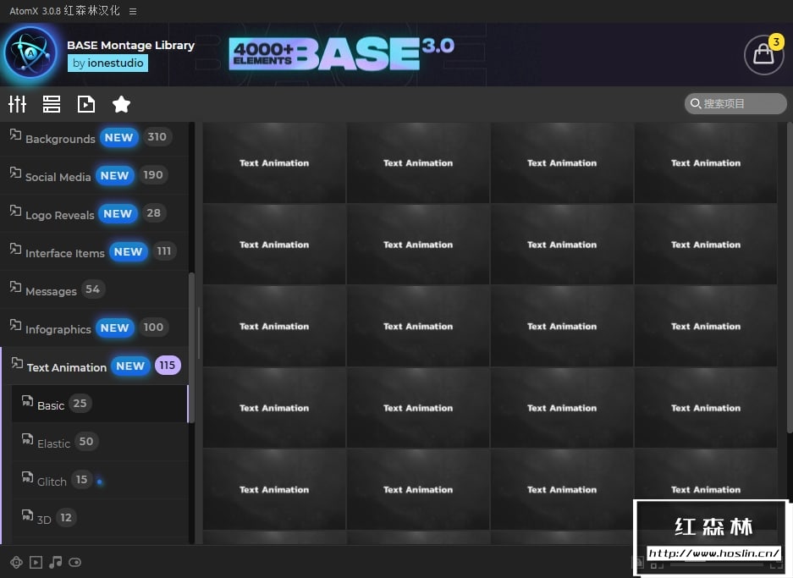The width and height of the screenshot is (793, 578).
Task: Toggle the footer switch icon
Action: [74, 562]
